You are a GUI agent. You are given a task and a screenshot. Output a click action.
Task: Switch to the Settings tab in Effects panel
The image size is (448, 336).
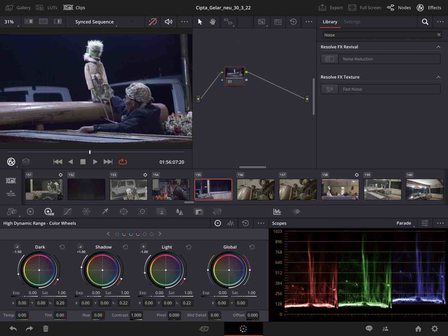[352, 22]
